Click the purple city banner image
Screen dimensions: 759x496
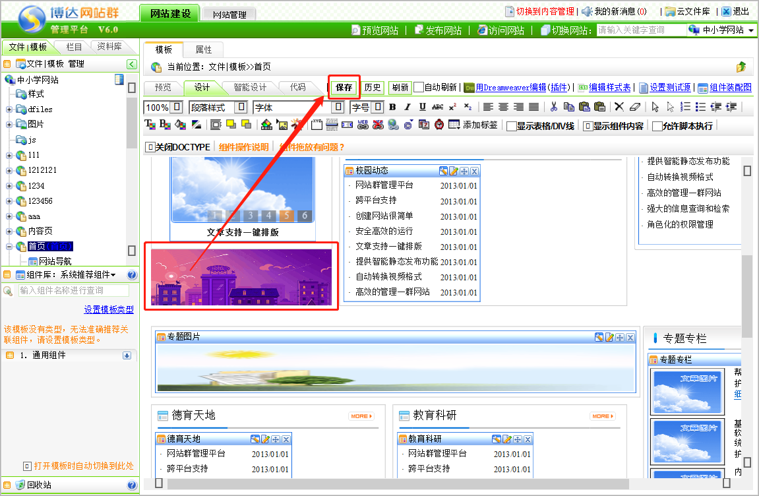click(241, 275)
